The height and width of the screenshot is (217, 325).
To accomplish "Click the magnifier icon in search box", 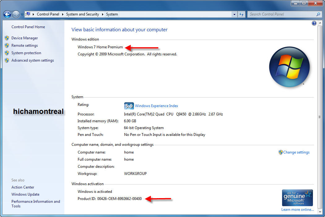I will pyautogui.click(x=318, y=14).
